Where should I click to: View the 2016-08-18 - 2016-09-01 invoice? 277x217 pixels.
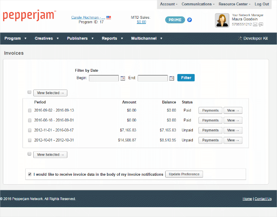click(x=233, y=120)
